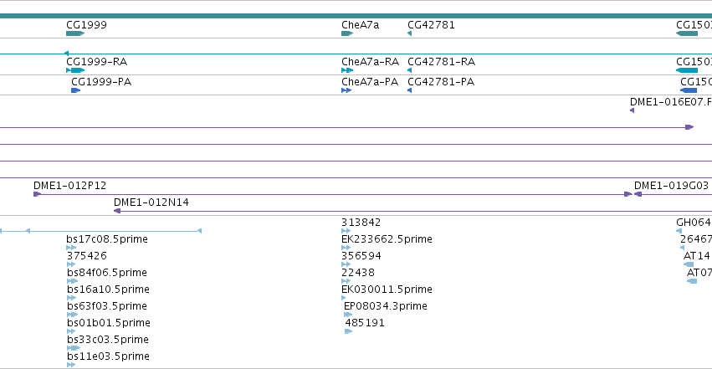The width and height of the screenshot is (712, 369).
Task: Click the EK233662.5prime EST arrow
Action: tap(346, 248)
